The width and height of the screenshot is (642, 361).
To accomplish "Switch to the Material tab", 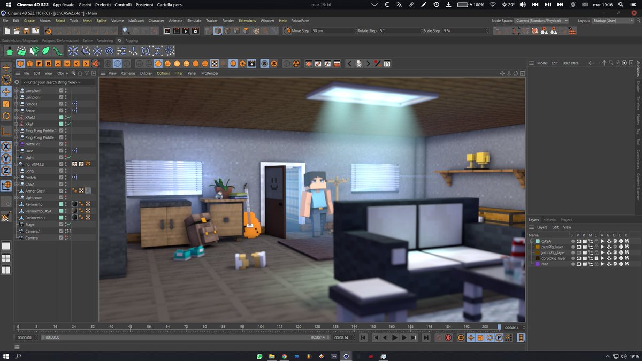I will tap(549, 220).
